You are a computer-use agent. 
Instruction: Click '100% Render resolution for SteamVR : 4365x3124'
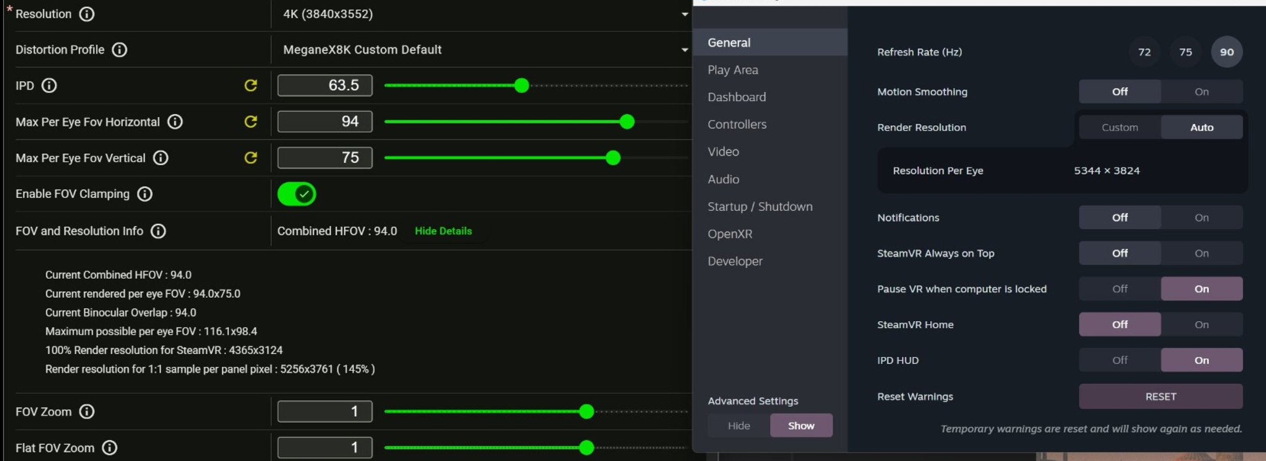[x=164, y=351]
